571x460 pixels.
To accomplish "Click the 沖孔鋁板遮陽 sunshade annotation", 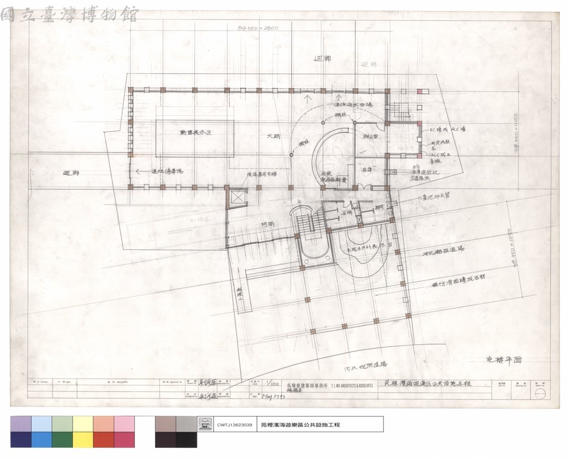I will click(443, 252).
